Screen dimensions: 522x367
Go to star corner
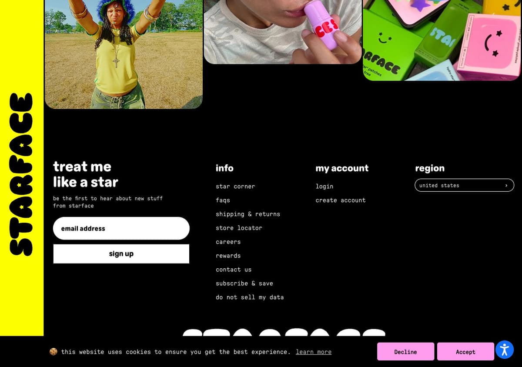click(235, 186)
